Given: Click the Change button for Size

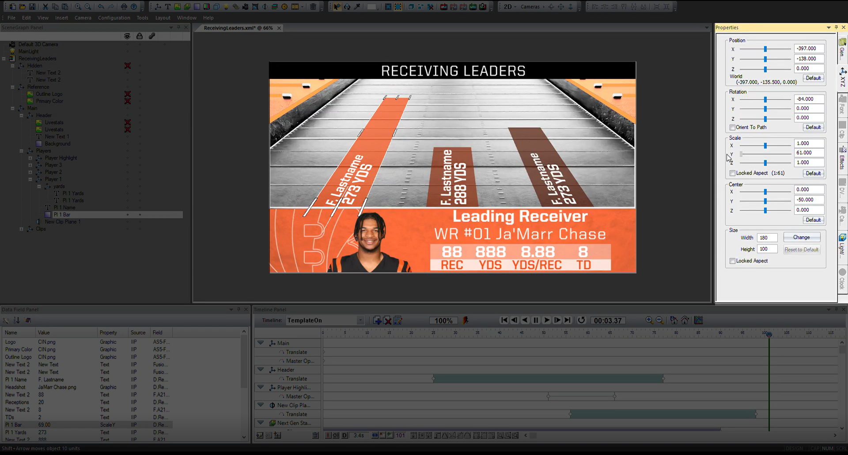Looking at the screenshot, I should (801, 237).
